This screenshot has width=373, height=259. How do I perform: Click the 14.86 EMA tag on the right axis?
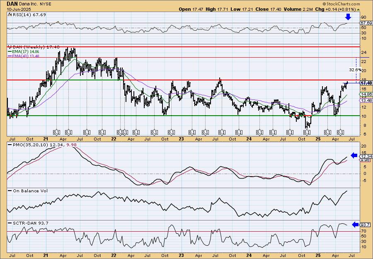click(x=366, y=94)
